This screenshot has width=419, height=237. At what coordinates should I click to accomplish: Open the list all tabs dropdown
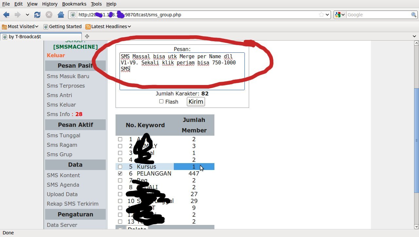pos(414,36)
